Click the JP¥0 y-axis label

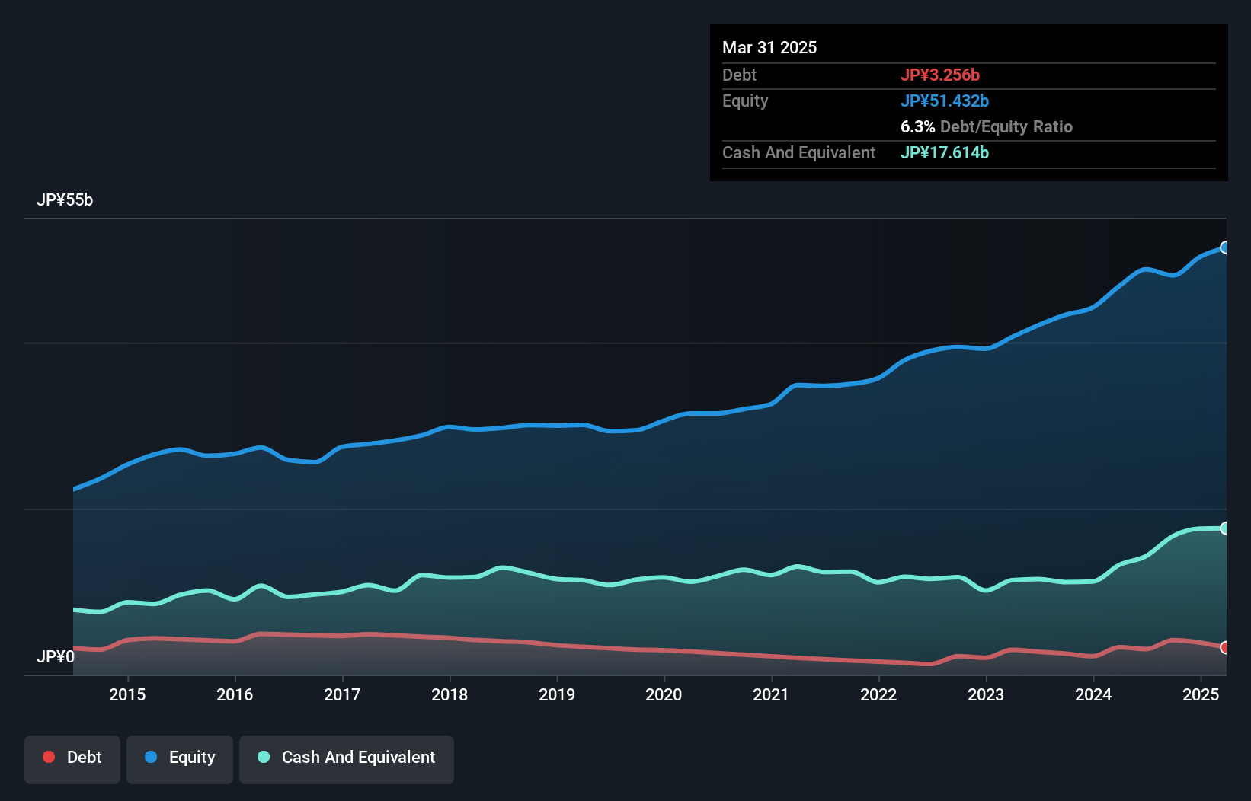[55, 656]
